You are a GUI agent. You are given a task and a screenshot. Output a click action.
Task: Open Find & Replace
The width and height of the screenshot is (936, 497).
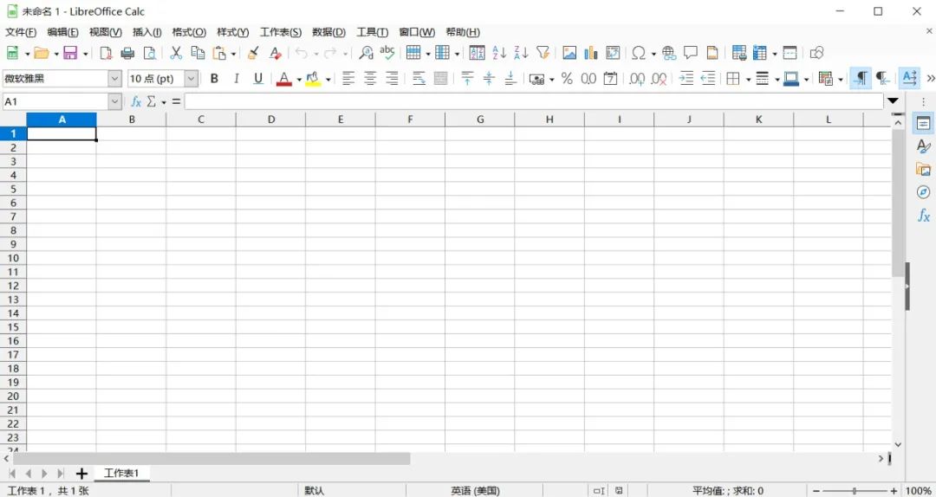click(366, 53)
